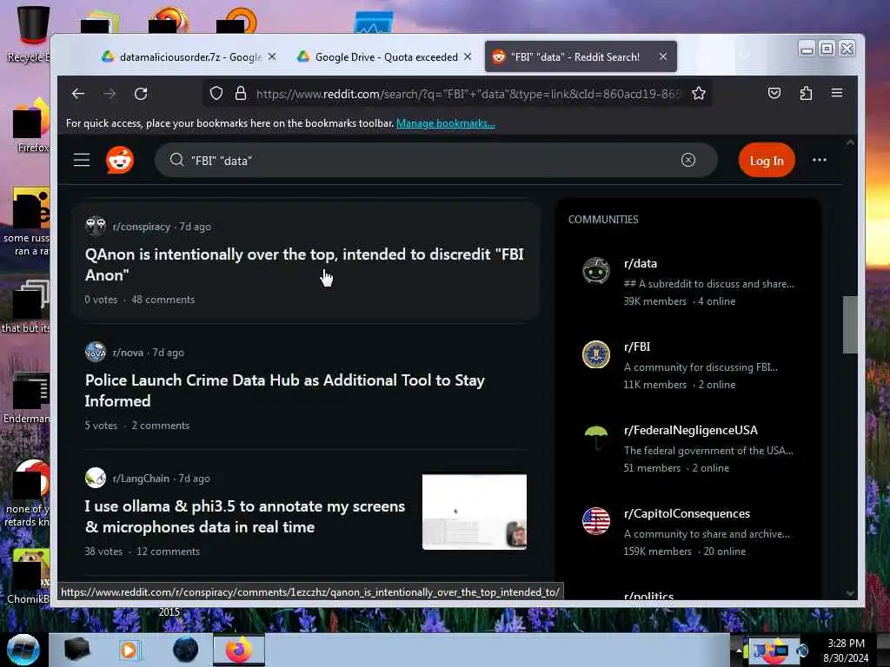Open the r/CapitolConsequences flag icon
This screenshot has height=667, width=890.
point(596,521)
